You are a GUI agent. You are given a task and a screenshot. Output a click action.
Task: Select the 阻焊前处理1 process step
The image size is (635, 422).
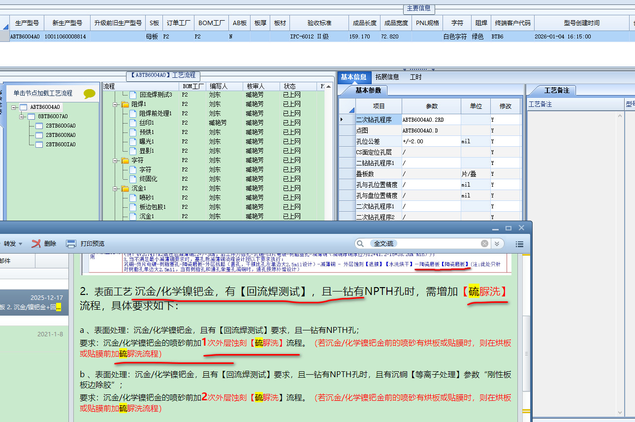(156, 114)
